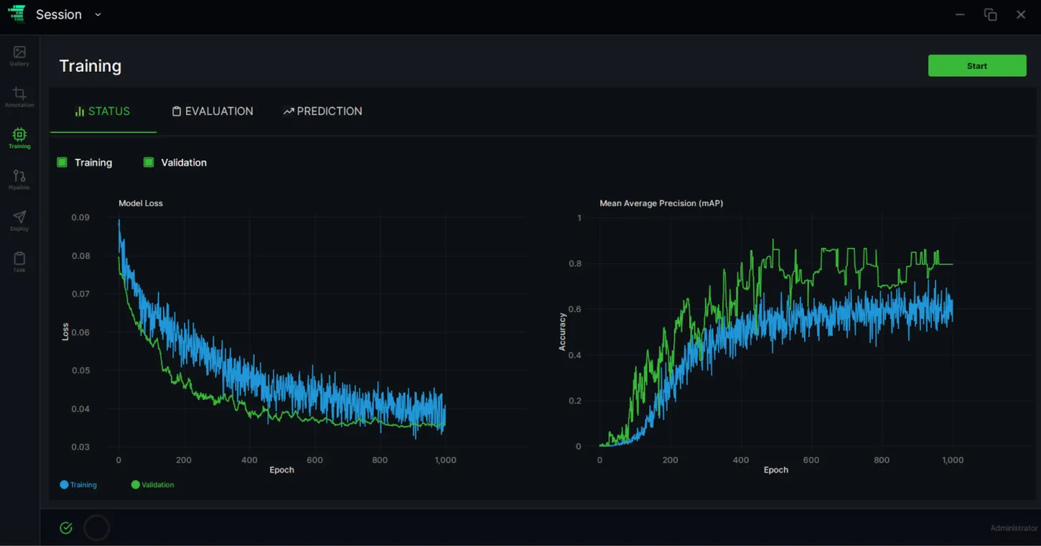Open the Deploy paper-plane icon

(19, 221)
